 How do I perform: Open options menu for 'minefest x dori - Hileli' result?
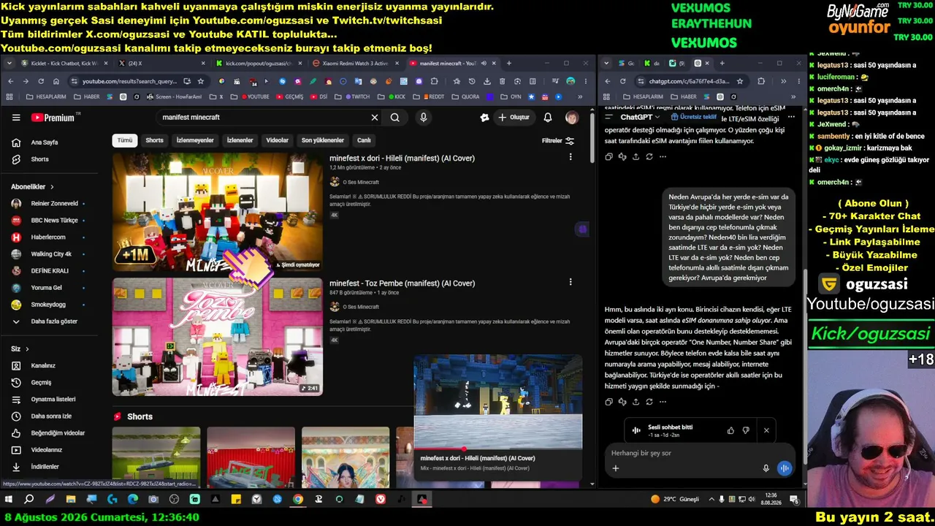point(570,157)
